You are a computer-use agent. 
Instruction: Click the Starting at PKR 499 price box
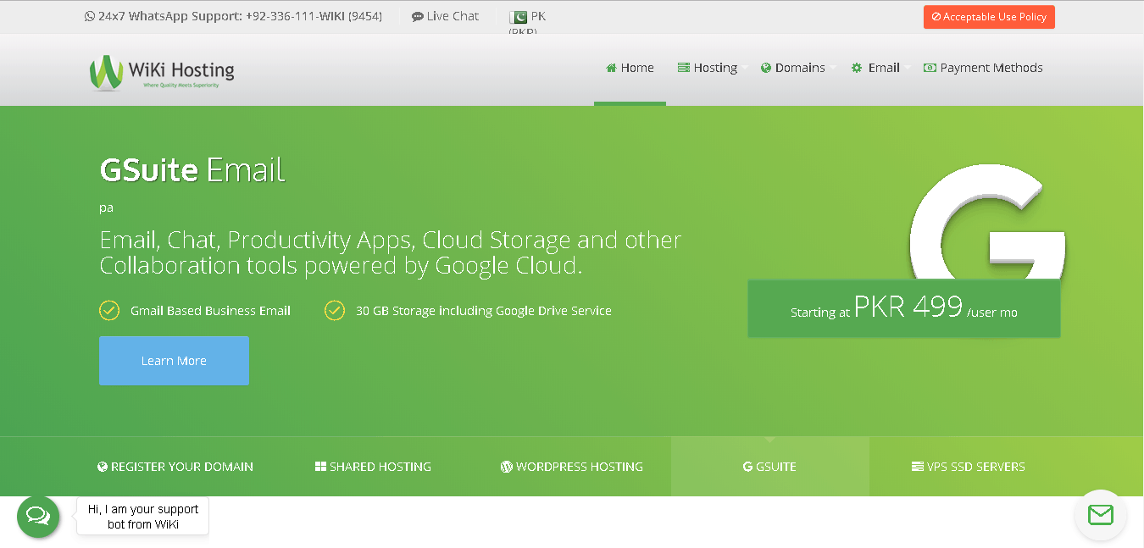pos(904,308)
